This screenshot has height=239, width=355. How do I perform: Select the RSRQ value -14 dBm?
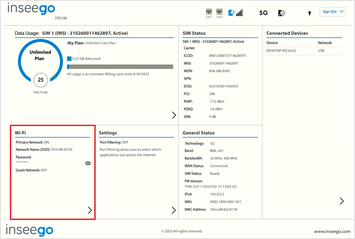pyautogui.click(x=216, y=109)
